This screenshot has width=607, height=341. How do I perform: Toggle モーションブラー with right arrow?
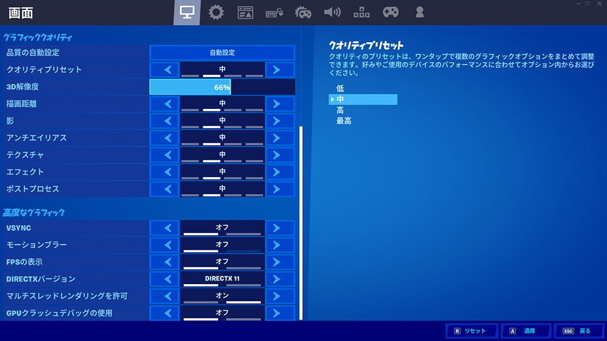[x=280, y=245]
